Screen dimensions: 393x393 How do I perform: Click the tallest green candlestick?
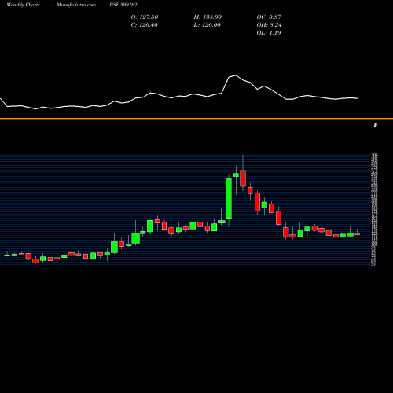click(229, 198)
